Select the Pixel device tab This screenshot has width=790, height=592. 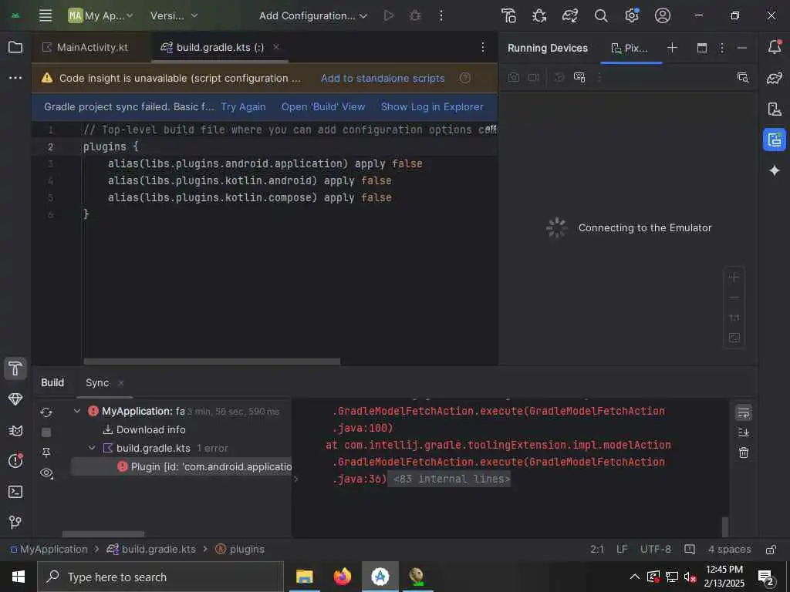point(630,48)
